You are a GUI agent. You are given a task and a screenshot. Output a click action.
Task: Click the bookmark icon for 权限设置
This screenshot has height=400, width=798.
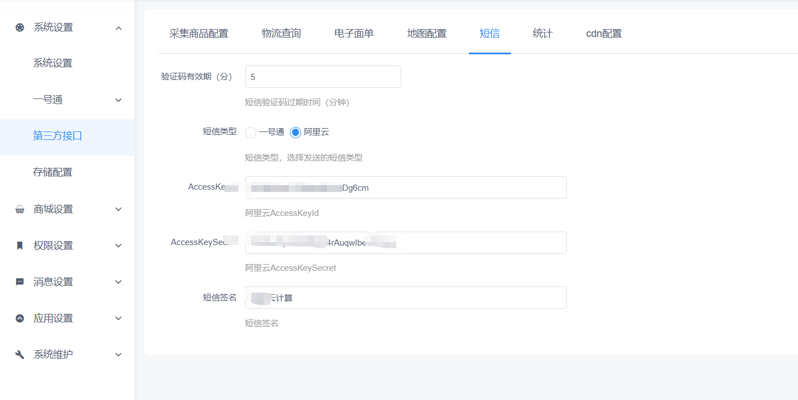pos(20,246)
